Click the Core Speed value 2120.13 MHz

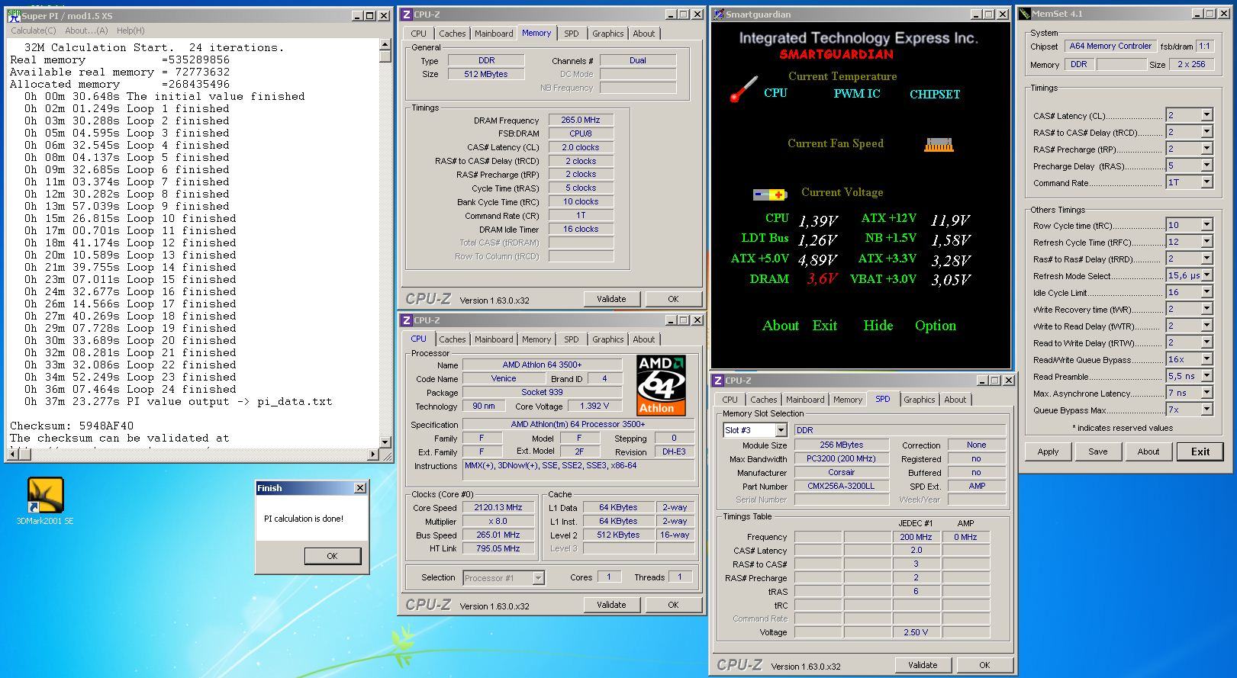click(498, 507)
